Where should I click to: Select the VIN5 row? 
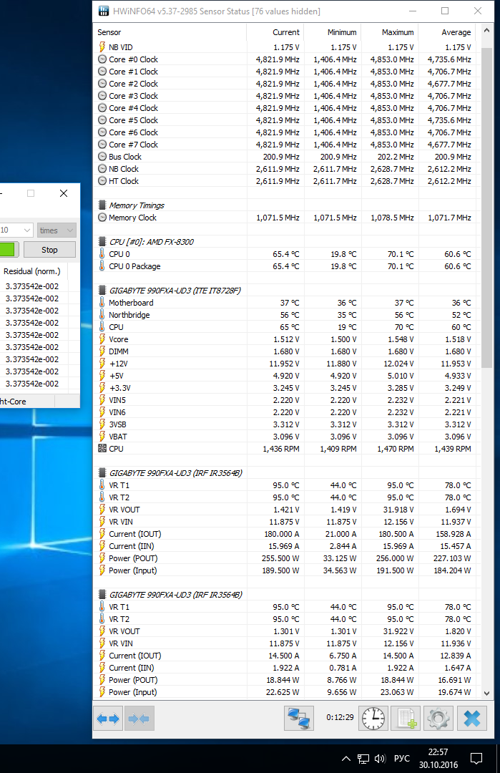click(x=285, y=400)
